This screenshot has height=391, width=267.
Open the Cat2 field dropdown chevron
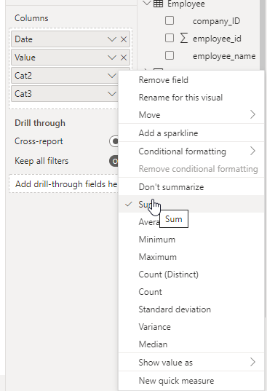pos(112,76)
